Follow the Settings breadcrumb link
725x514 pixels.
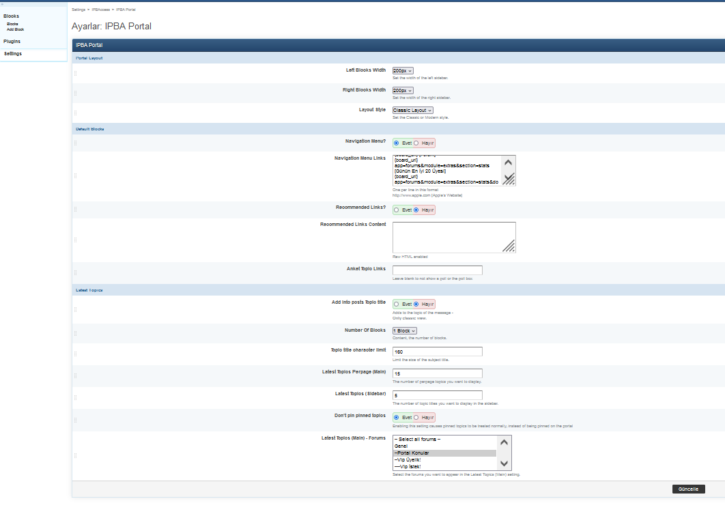79,10
